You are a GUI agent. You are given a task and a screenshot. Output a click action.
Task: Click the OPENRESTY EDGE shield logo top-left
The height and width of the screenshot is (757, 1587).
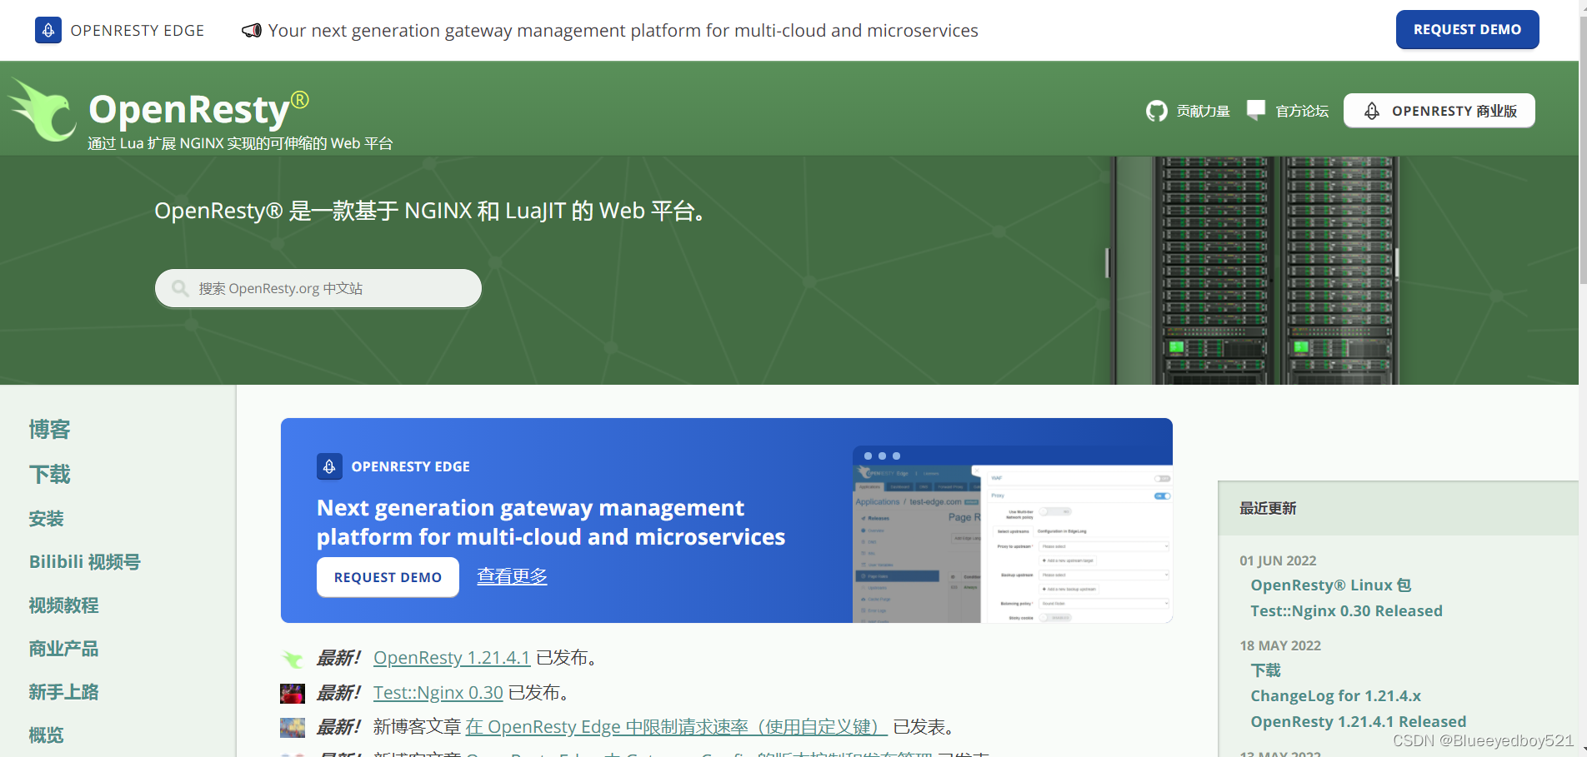[48, 30]
